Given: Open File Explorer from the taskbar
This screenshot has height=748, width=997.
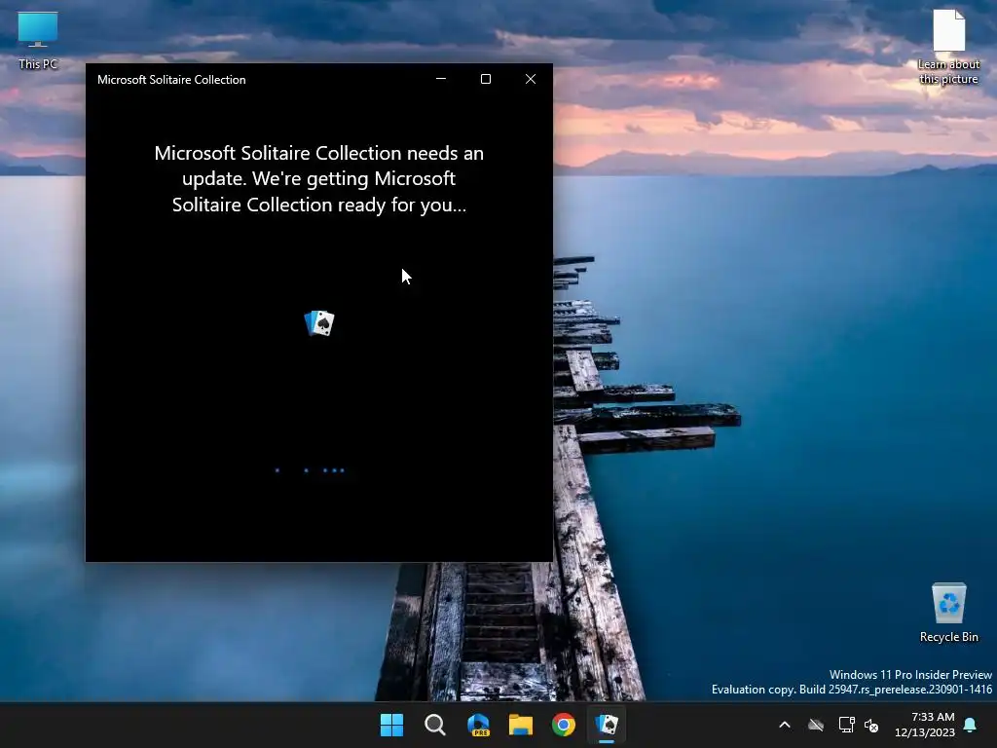Looking at the screenshot, I should (521, 725).
